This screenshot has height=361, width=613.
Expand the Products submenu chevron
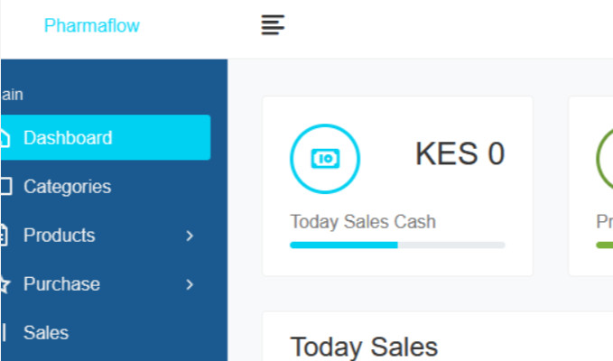[x=190, y=236]
